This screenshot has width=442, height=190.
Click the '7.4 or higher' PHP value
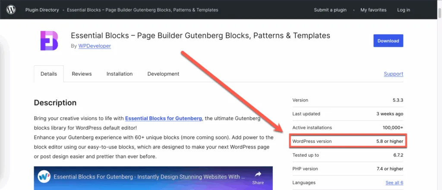(390, 169)
